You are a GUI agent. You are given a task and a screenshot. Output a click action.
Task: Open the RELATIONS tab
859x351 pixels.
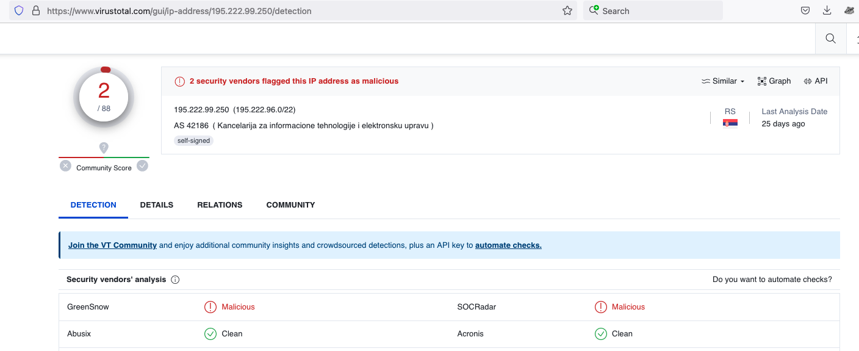tap(220, 205)
